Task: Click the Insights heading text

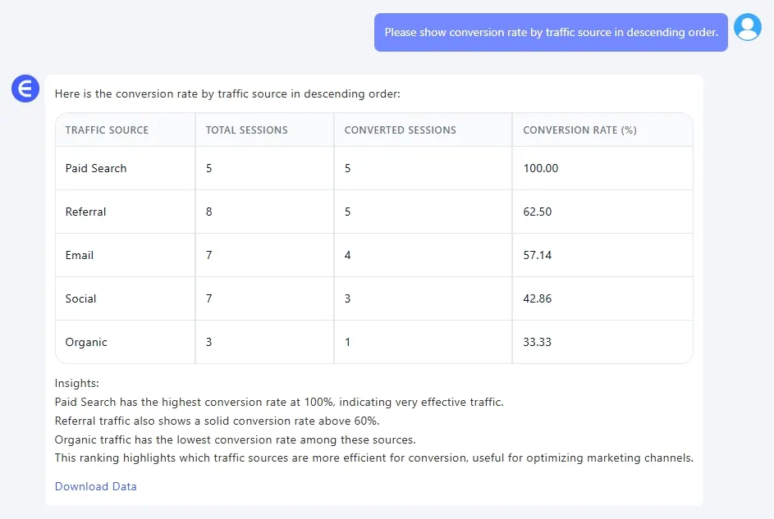Action: click(x=77, y=383)
